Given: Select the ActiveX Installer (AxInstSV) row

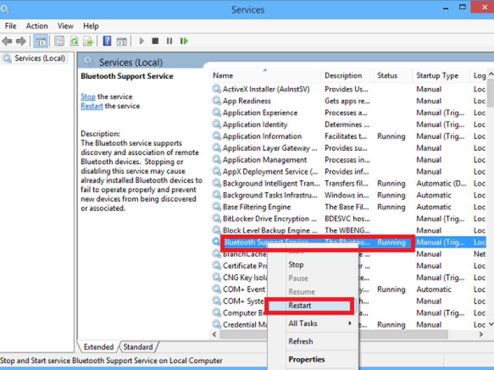Looking at the screenshot, I should (x=349, y=89).
